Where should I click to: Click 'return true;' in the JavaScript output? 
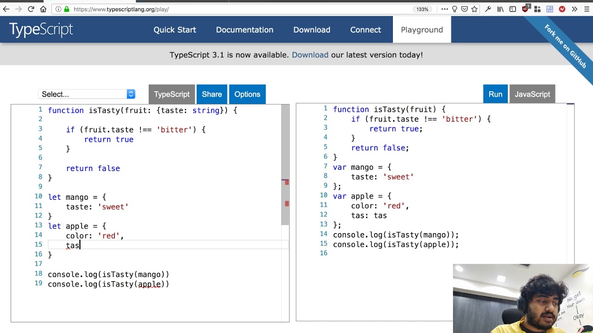tap(396, 129)
